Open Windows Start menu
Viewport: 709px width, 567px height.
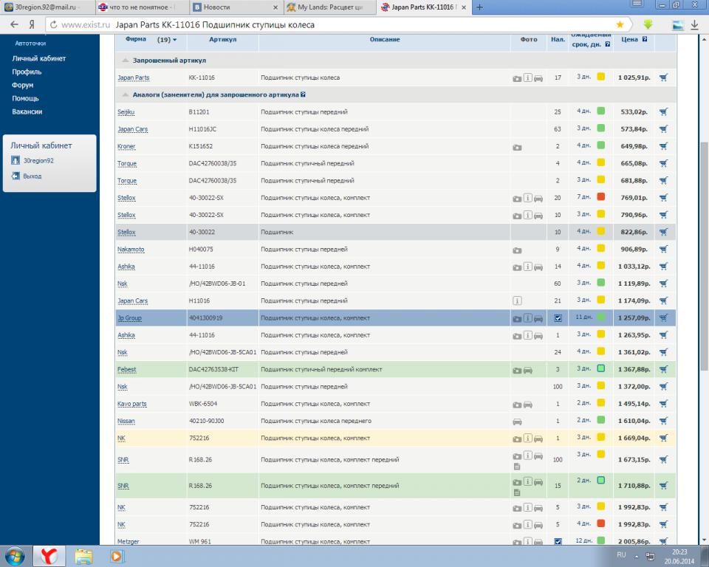(x=15, y=556)
